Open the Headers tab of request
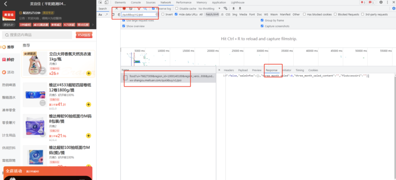This screenshot has height=180, width=396. 229,70
